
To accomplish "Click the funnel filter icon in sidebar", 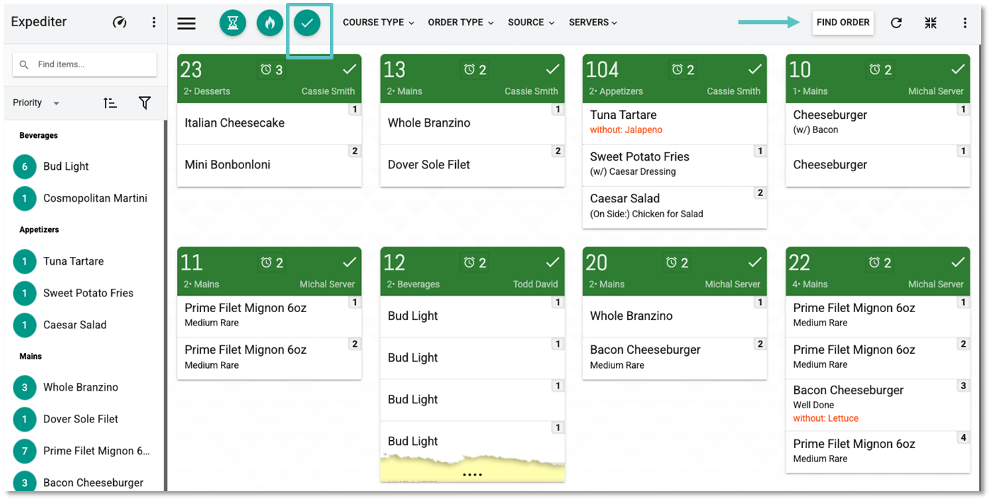I will point(144,103).
